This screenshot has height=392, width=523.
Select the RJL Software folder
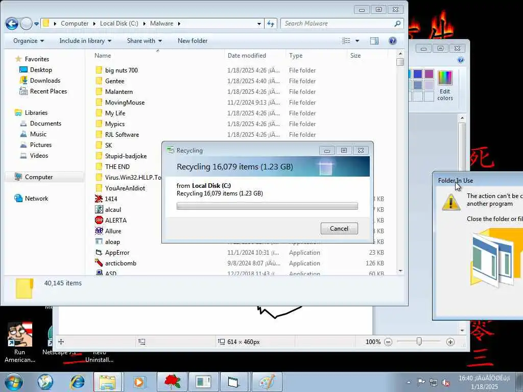click(x=117, y=135)
